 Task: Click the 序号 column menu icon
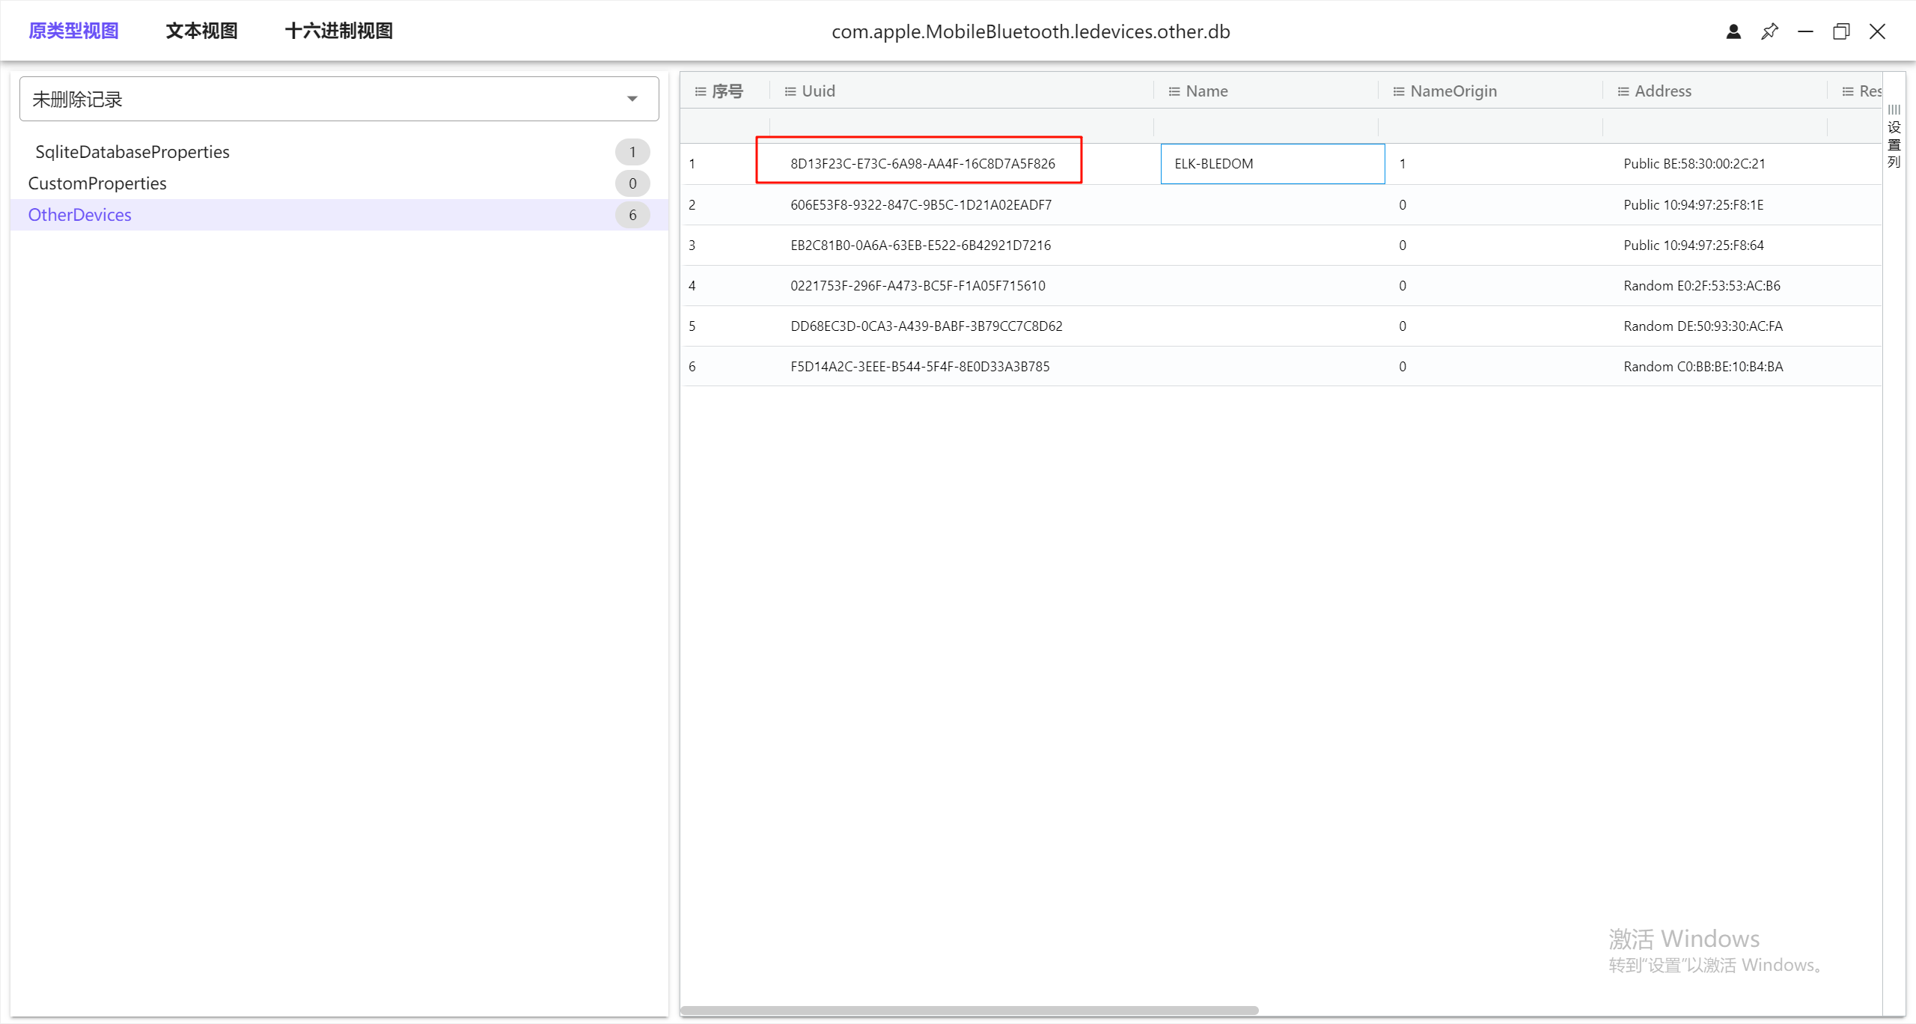(x=701, y=91)
